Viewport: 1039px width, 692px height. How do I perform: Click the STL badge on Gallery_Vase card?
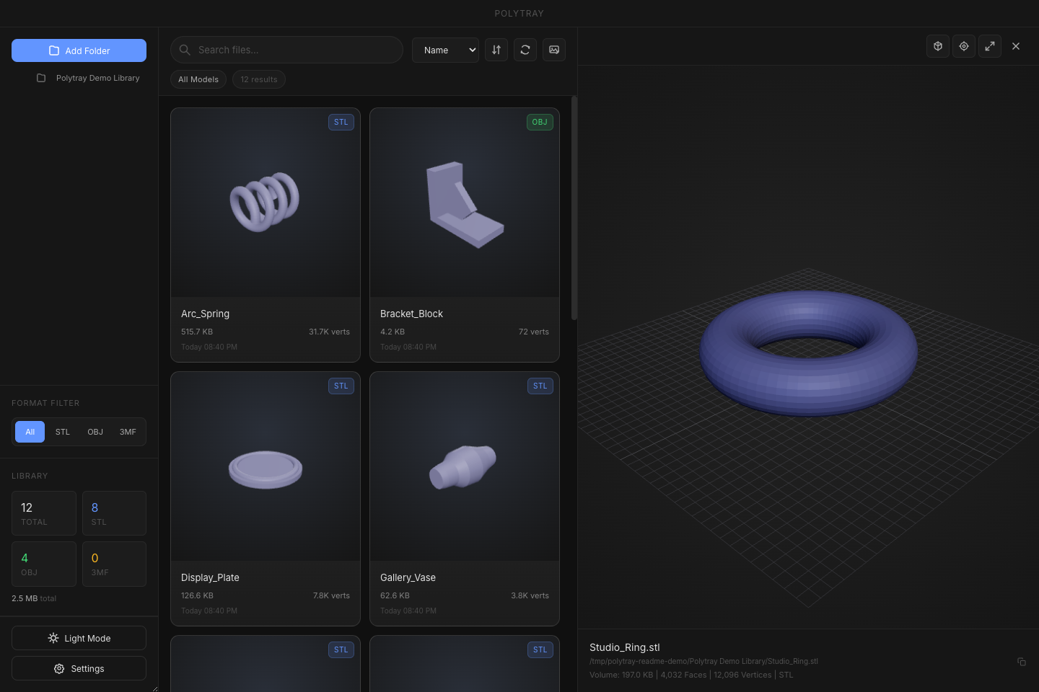[540, 386]
